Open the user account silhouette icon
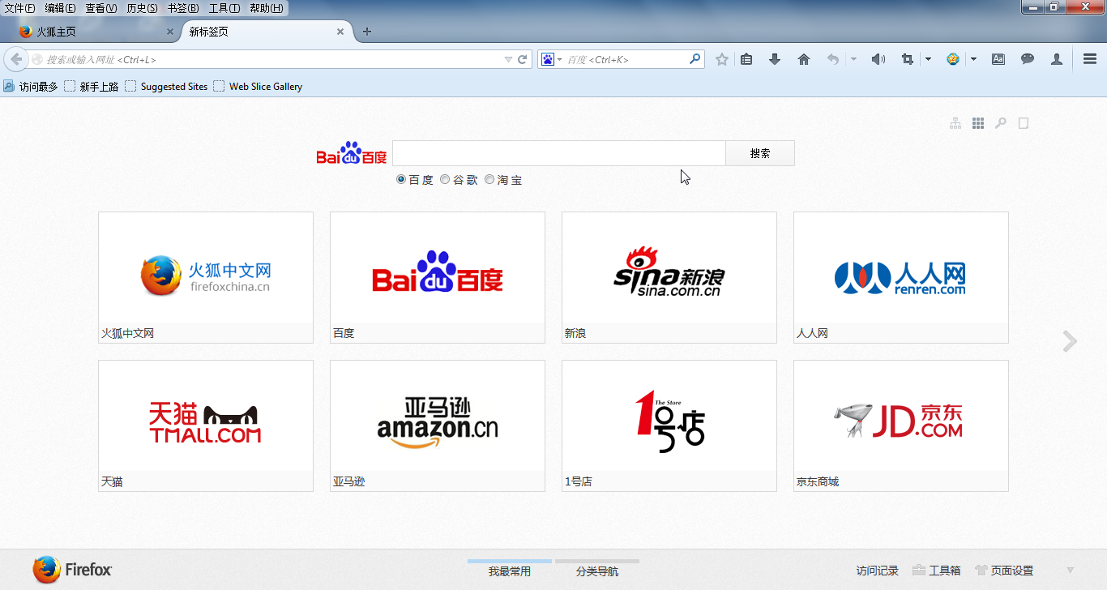The width and height of the screenshot is (1107, 590). (x=1057, y=59)
